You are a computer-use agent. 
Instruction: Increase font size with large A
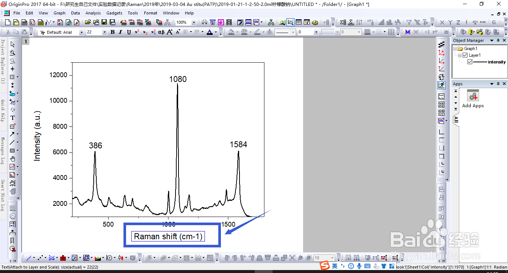coord(170,32)
